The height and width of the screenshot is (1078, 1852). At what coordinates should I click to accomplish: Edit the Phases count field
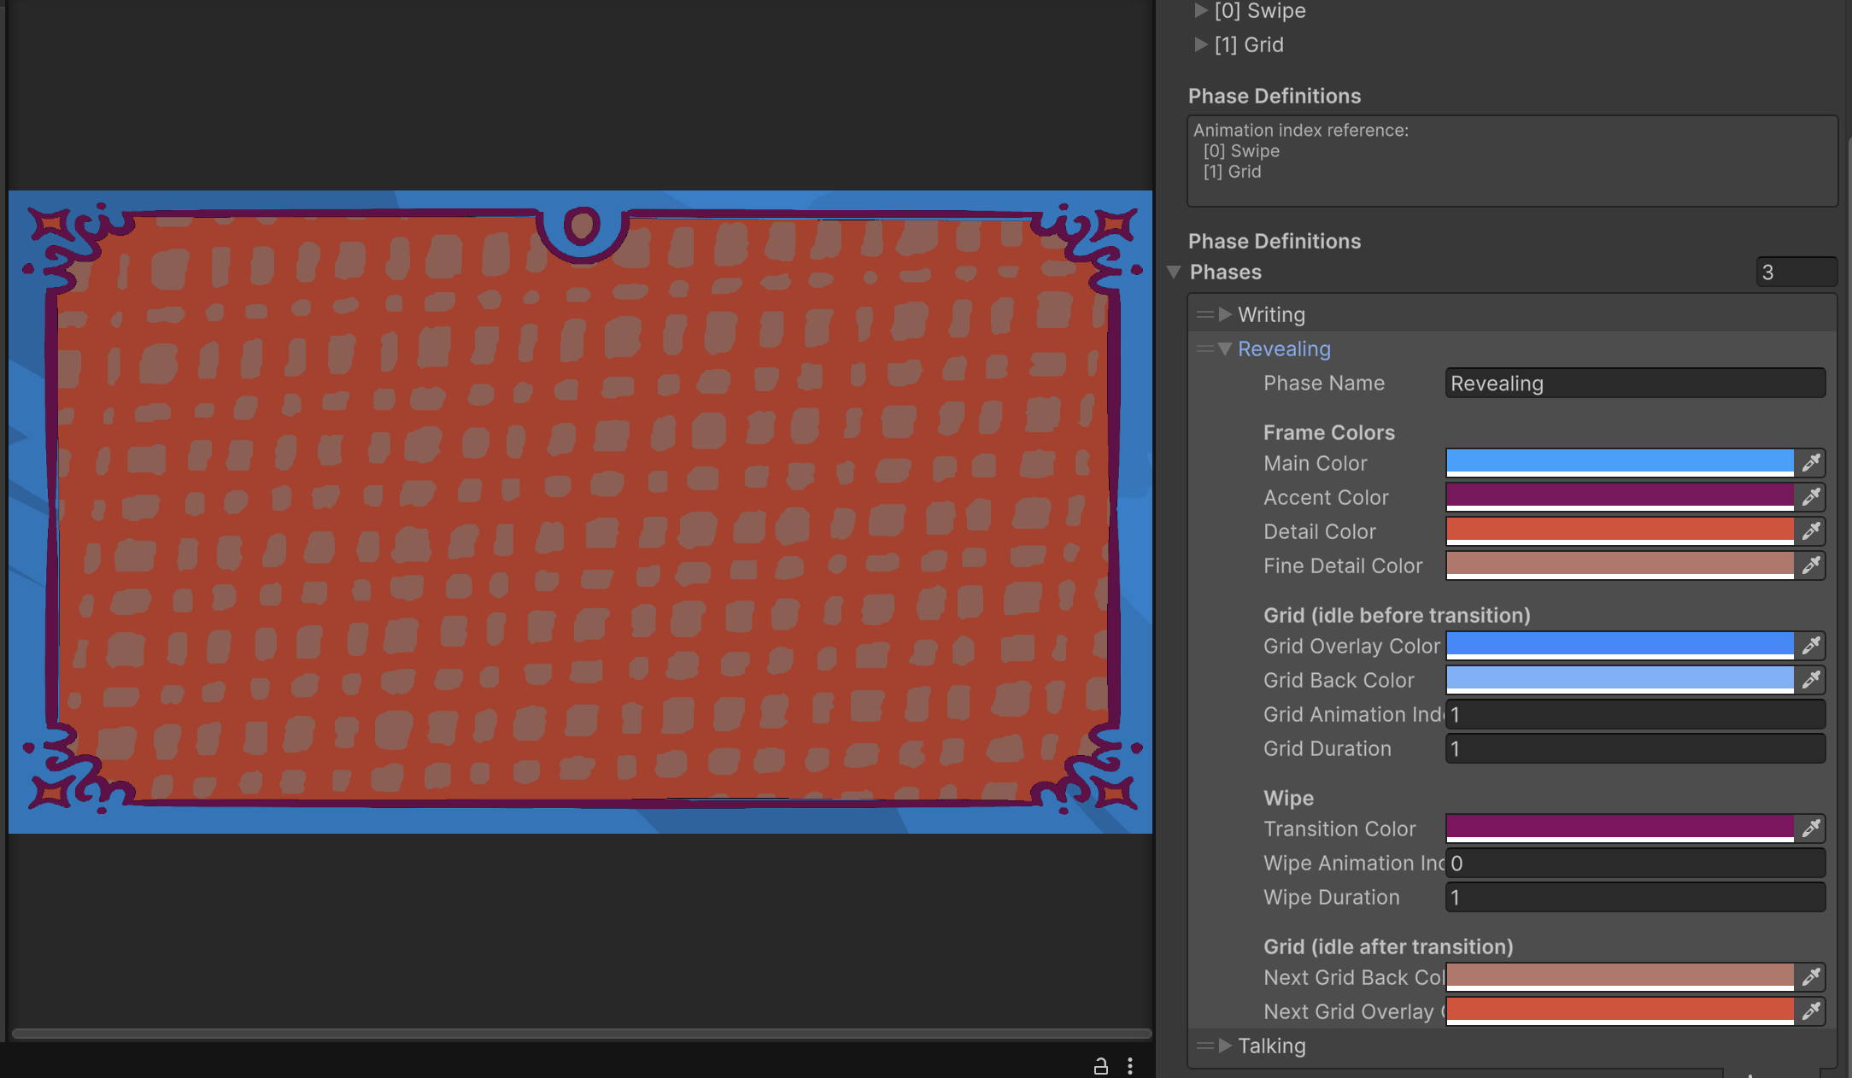(x=1796, y=272)
